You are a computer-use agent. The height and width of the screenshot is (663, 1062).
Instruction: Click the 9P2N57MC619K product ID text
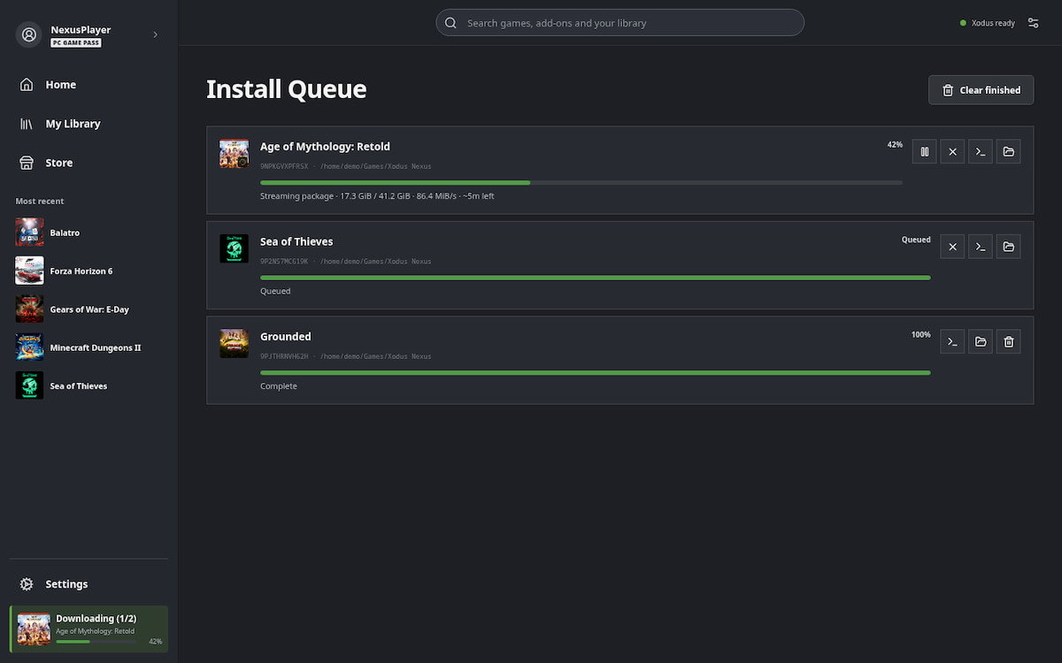[x=284, y=262]
